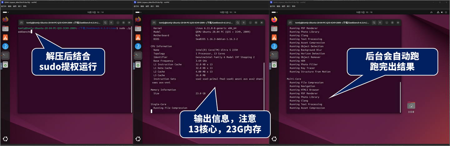Click the '23.0 GB' memory size value
The image size is (450, 146).
click(200, 94)
